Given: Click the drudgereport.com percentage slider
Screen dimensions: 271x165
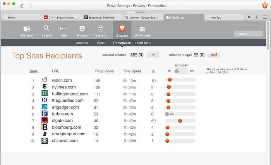Looking at the screenshot, I should [x=180, y=134].
